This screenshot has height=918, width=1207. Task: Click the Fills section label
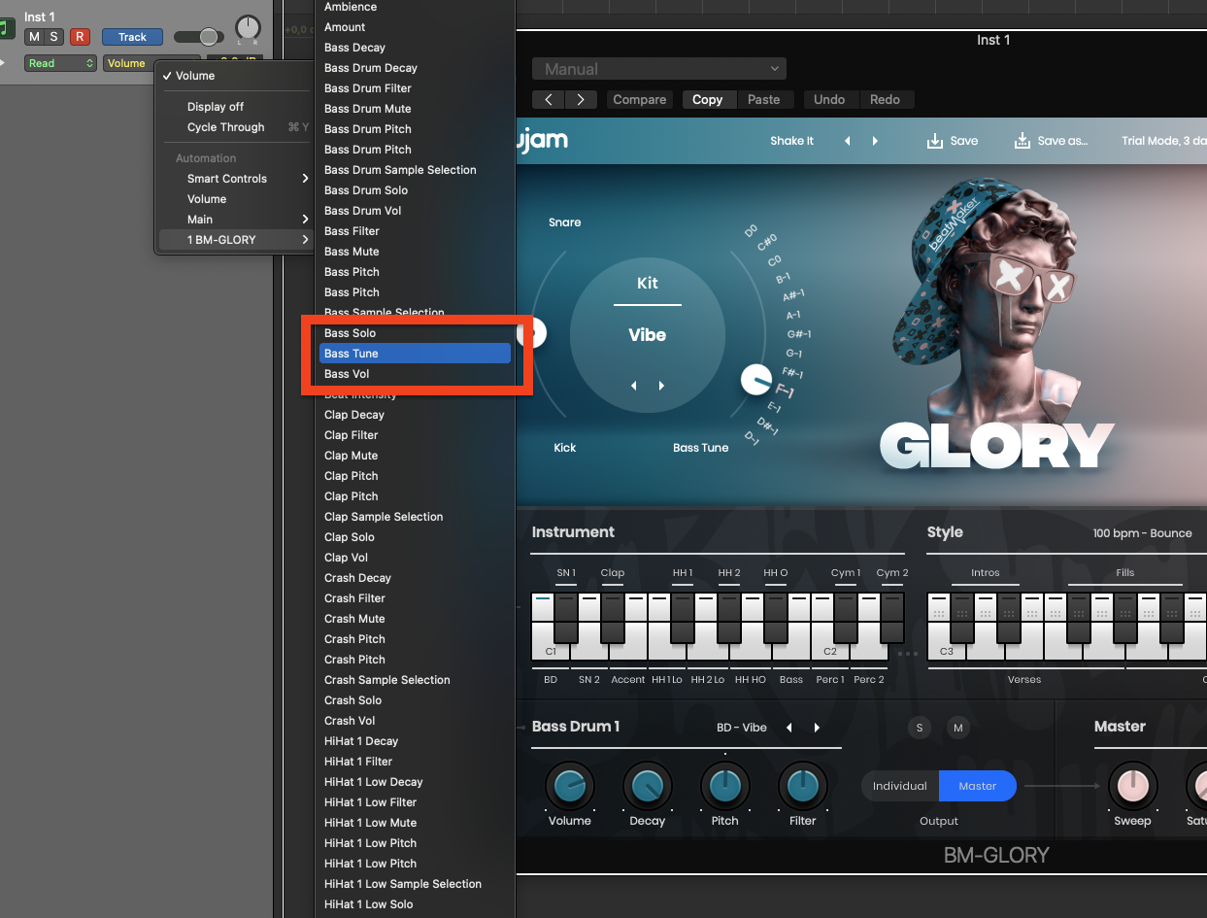[1124, 573]
